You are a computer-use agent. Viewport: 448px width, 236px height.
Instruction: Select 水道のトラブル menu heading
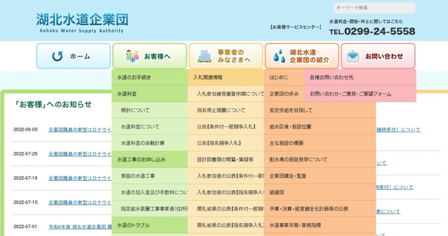click(150, 225)
